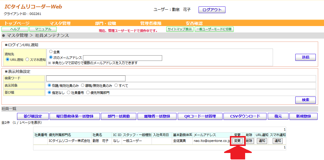Click the ログアウト button

[x=212, y=10]
